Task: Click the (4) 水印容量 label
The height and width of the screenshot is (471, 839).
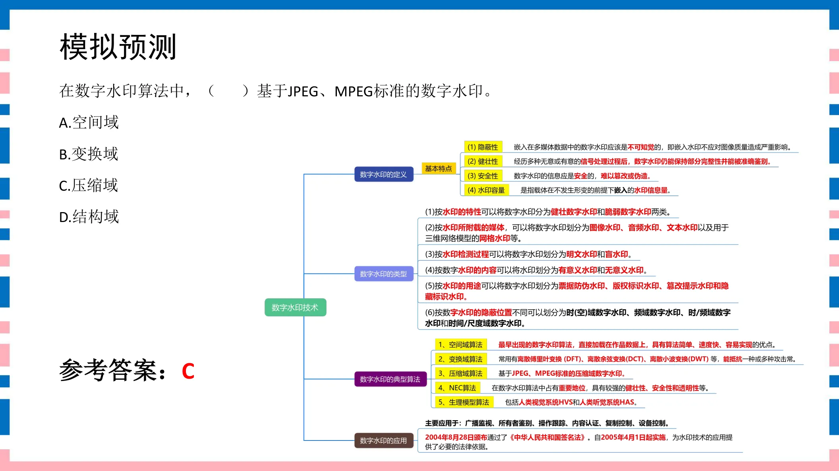Action: click(x=486, y=190)
